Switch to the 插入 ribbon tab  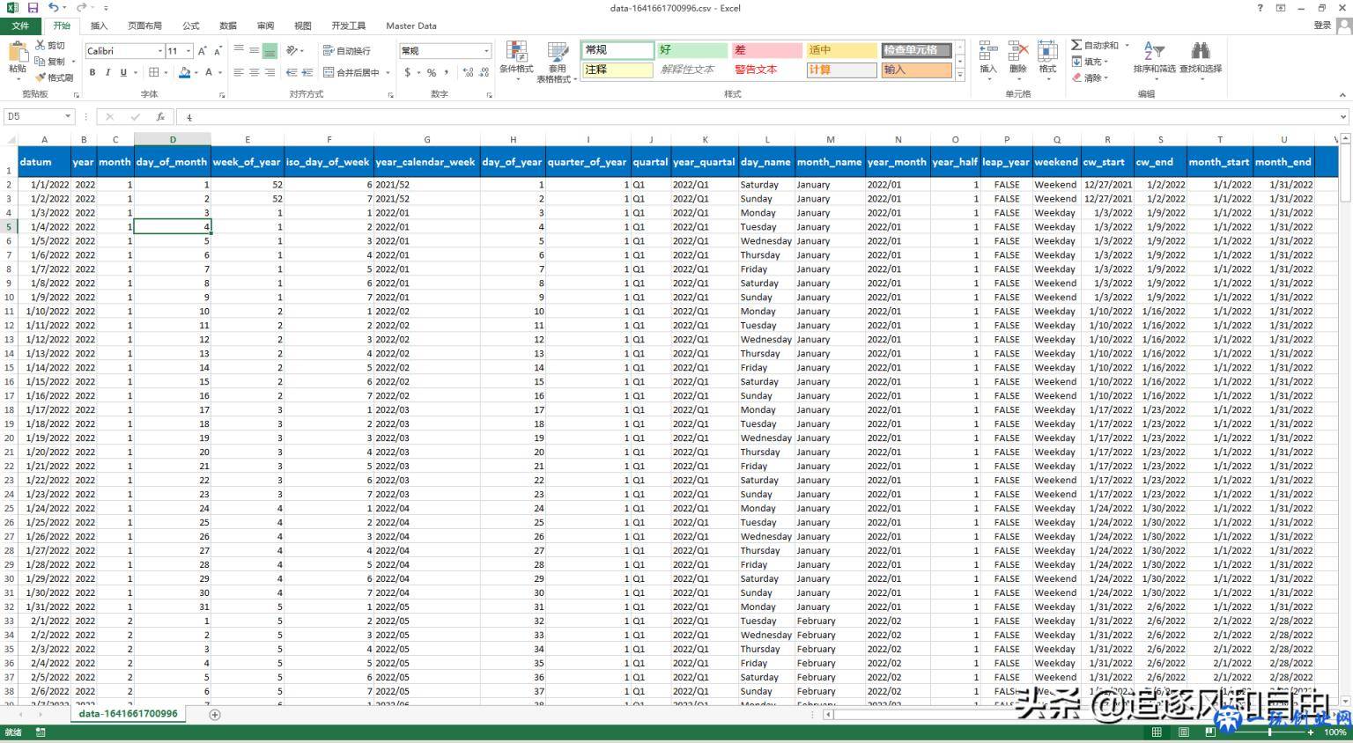click(x=99, y=26)
